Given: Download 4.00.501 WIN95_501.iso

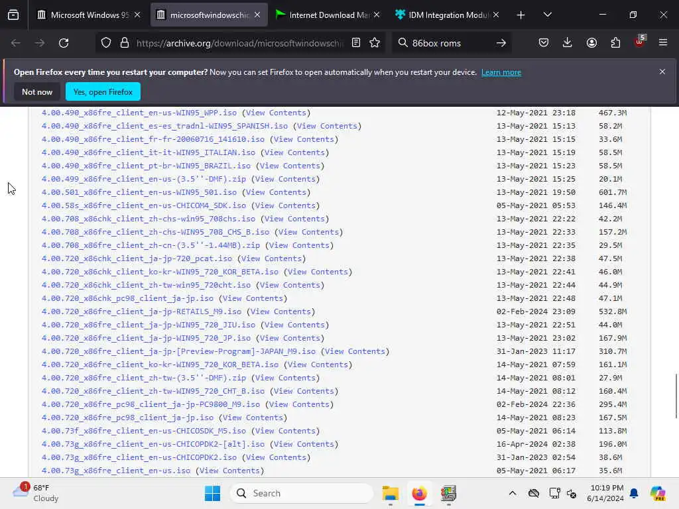Looking at the screenshot, I should point(139,192).
